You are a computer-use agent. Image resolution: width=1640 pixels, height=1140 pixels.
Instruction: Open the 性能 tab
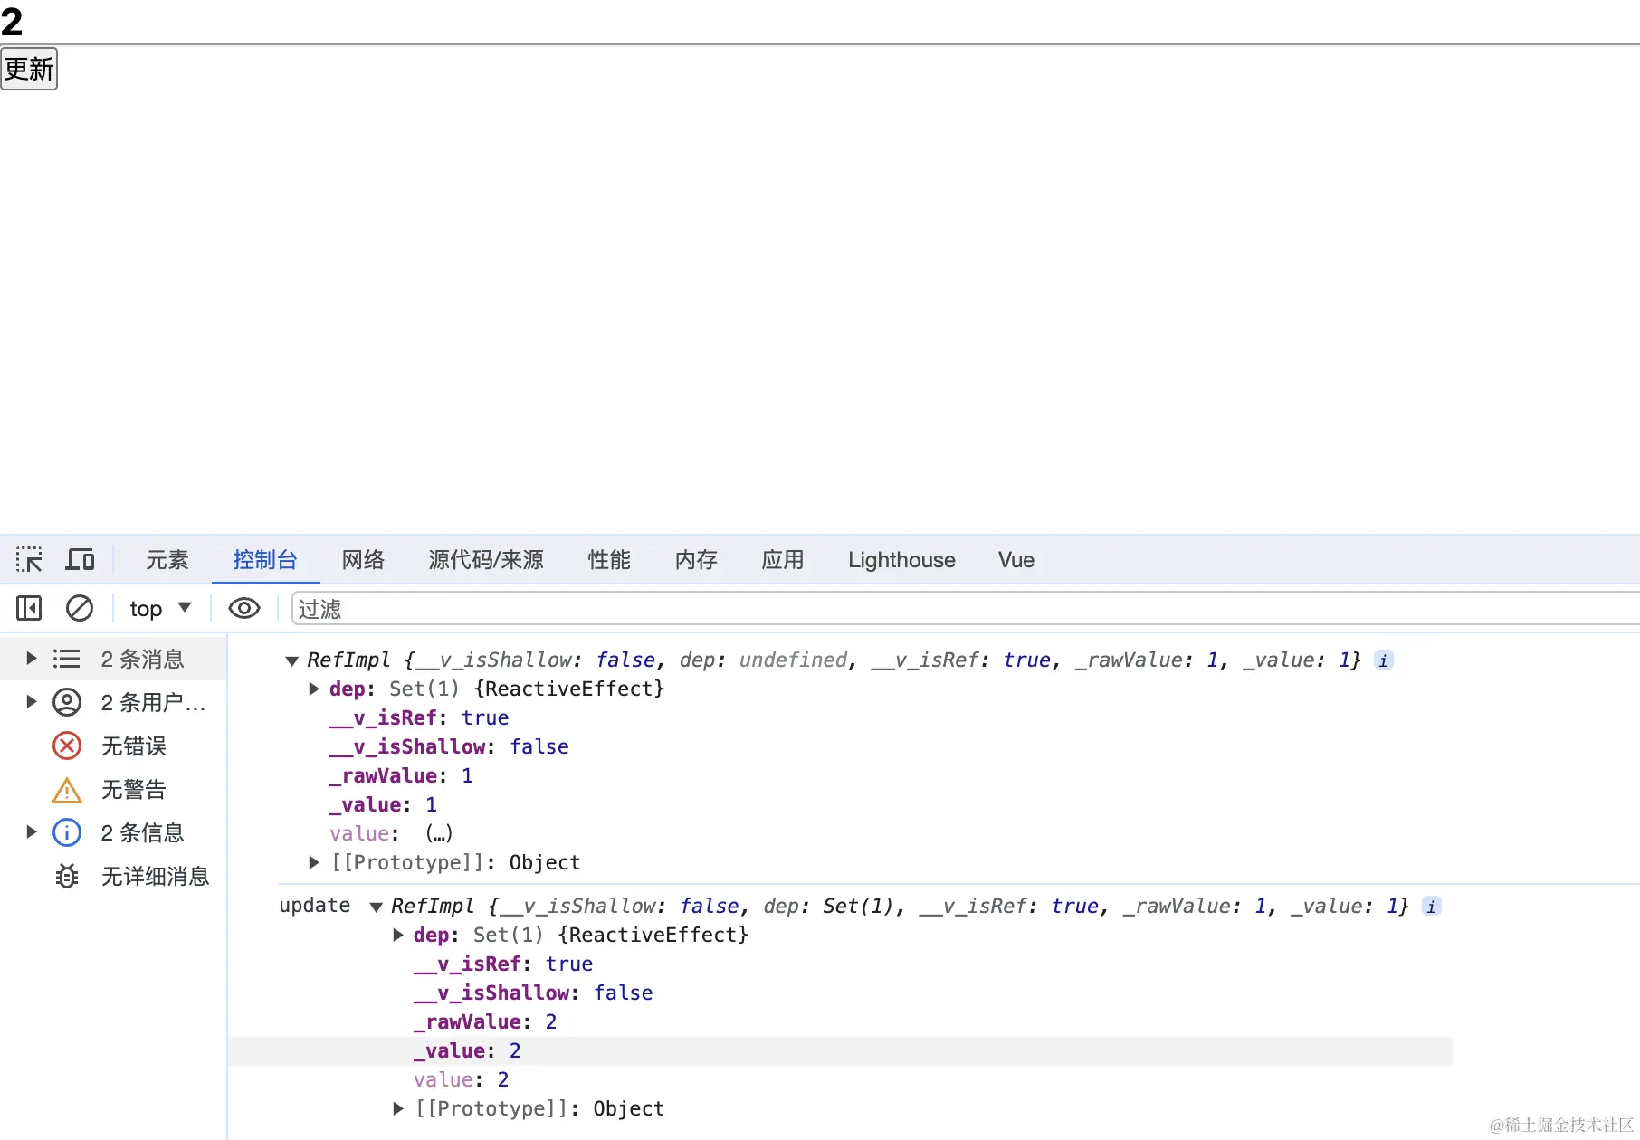coord(609,560)
